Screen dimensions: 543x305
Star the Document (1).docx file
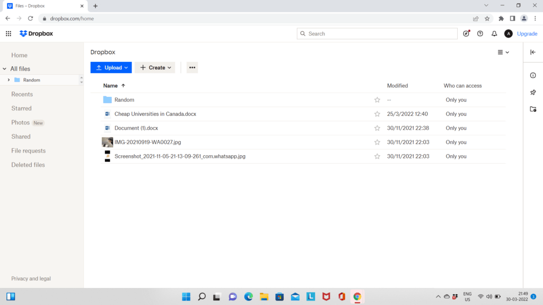[377, 128]
